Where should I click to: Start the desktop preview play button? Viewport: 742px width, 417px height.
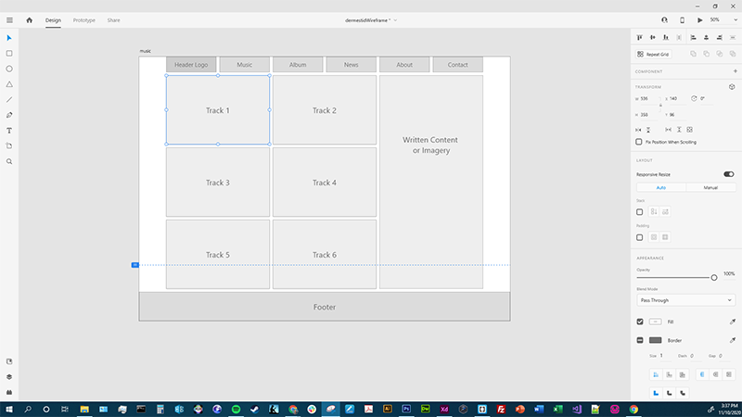tap(699, 19)
